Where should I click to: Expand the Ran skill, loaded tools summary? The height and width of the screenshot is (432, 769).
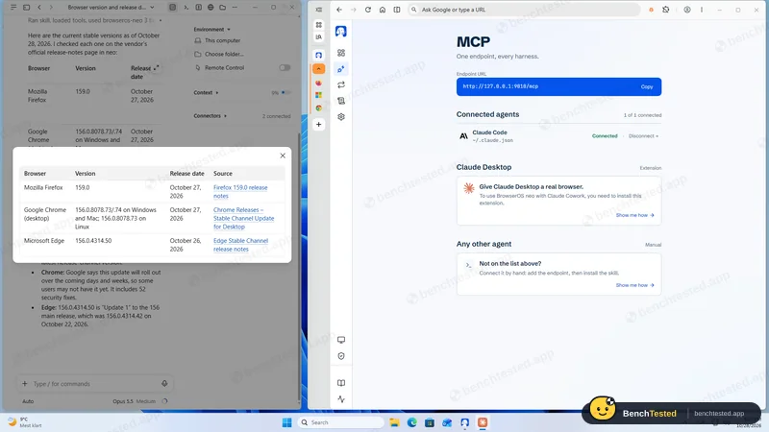94,20
